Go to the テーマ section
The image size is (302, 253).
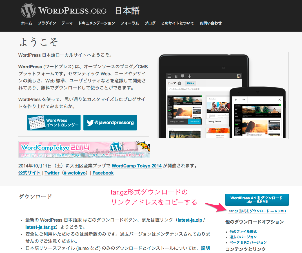click(x=67, y=23)
